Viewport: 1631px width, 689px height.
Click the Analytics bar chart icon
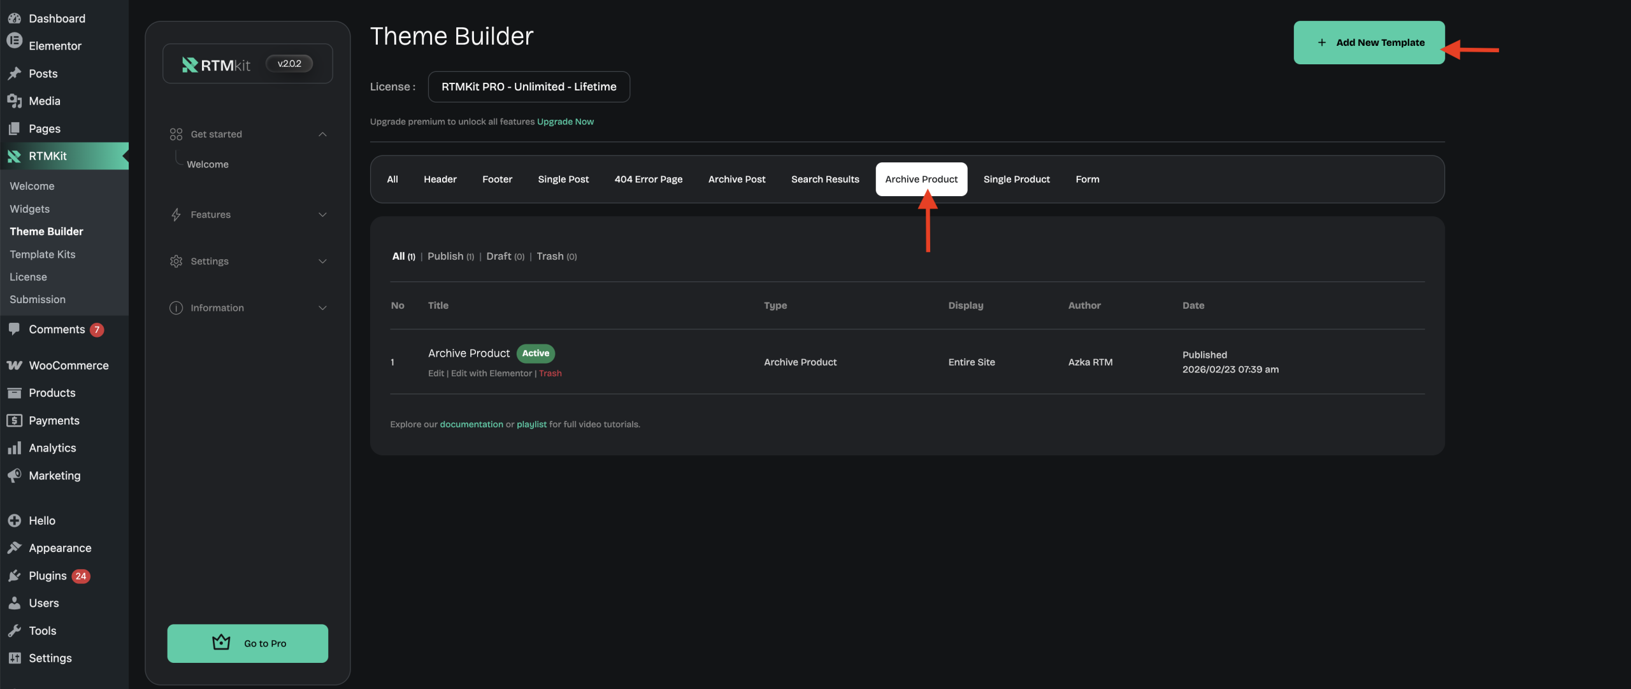pyautogui.click(x=14, y=448)
